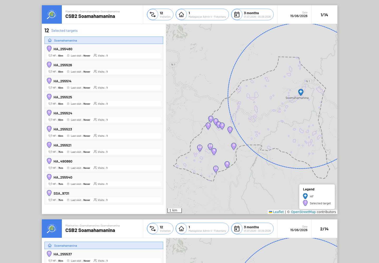The width and height of the screenshot is (379, 263).
Task: Select map marker number 11
Action: pyautogui.click(x=216, y=169)
